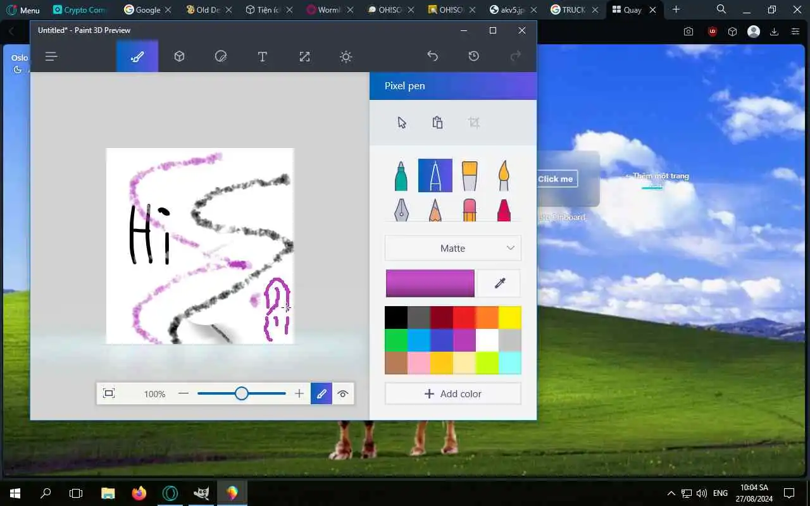
Task: Select the Oil brush
Action: (470, 176)
